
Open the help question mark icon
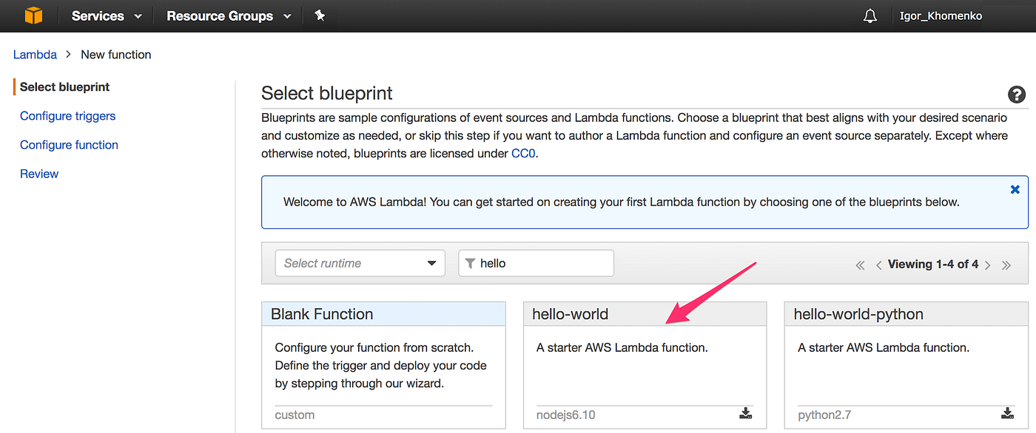pos(1017,95)
